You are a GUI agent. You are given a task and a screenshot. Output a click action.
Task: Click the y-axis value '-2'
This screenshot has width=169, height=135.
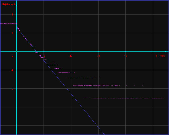(x=12, y=89)
